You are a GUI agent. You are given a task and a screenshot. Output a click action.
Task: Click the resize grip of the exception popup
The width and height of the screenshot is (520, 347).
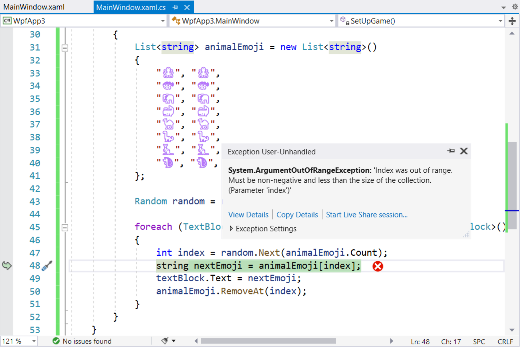click(466, 235)
